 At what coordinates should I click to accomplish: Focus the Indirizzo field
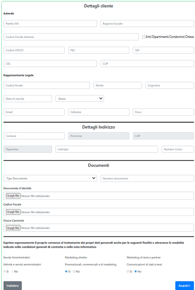107,149
